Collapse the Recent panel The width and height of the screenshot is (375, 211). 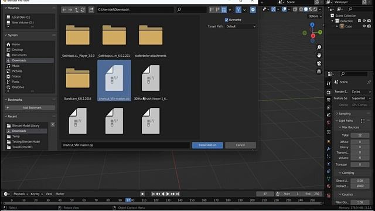click(x=6, y=116)
